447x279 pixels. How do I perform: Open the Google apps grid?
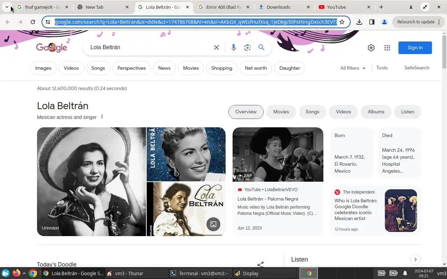387,48
